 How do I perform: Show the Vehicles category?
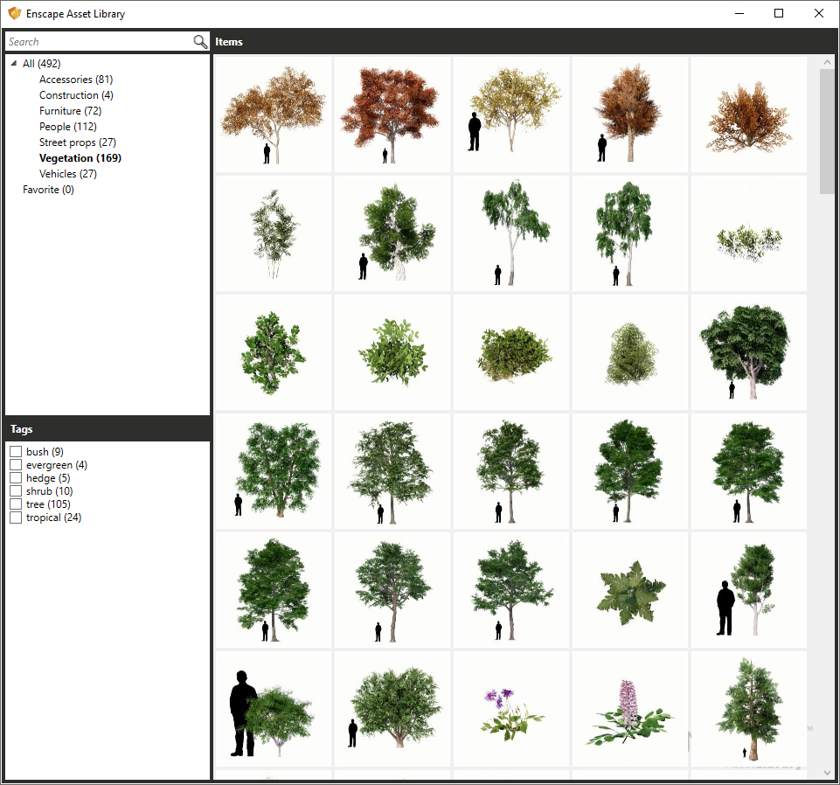(67, 174)
